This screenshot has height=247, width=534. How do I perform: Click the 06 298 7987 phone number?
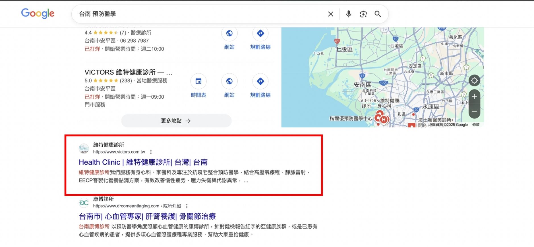pyautogui.click(x=134, y=41)
